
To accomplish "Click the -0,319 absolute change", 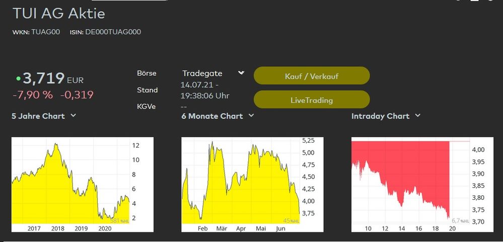I will point(77,95).
